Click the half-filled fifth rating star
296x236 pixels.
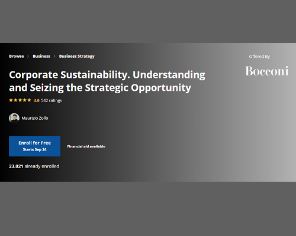tap(29, 100)
